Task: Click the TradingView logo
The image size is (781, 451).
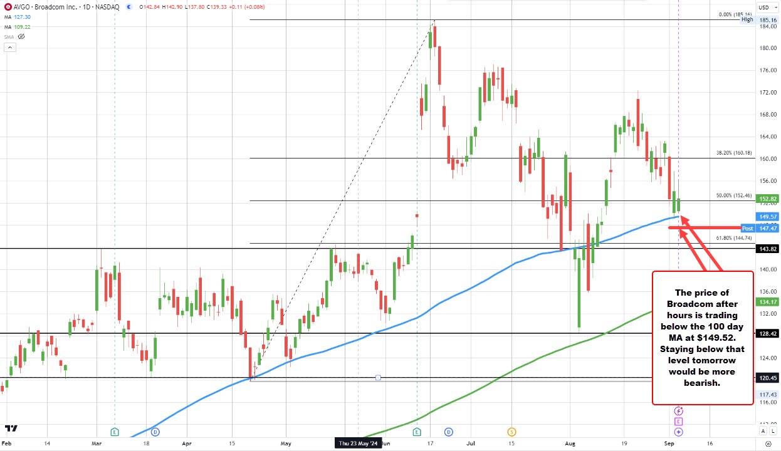Action: pyautogui.click(x=11, y=429)
